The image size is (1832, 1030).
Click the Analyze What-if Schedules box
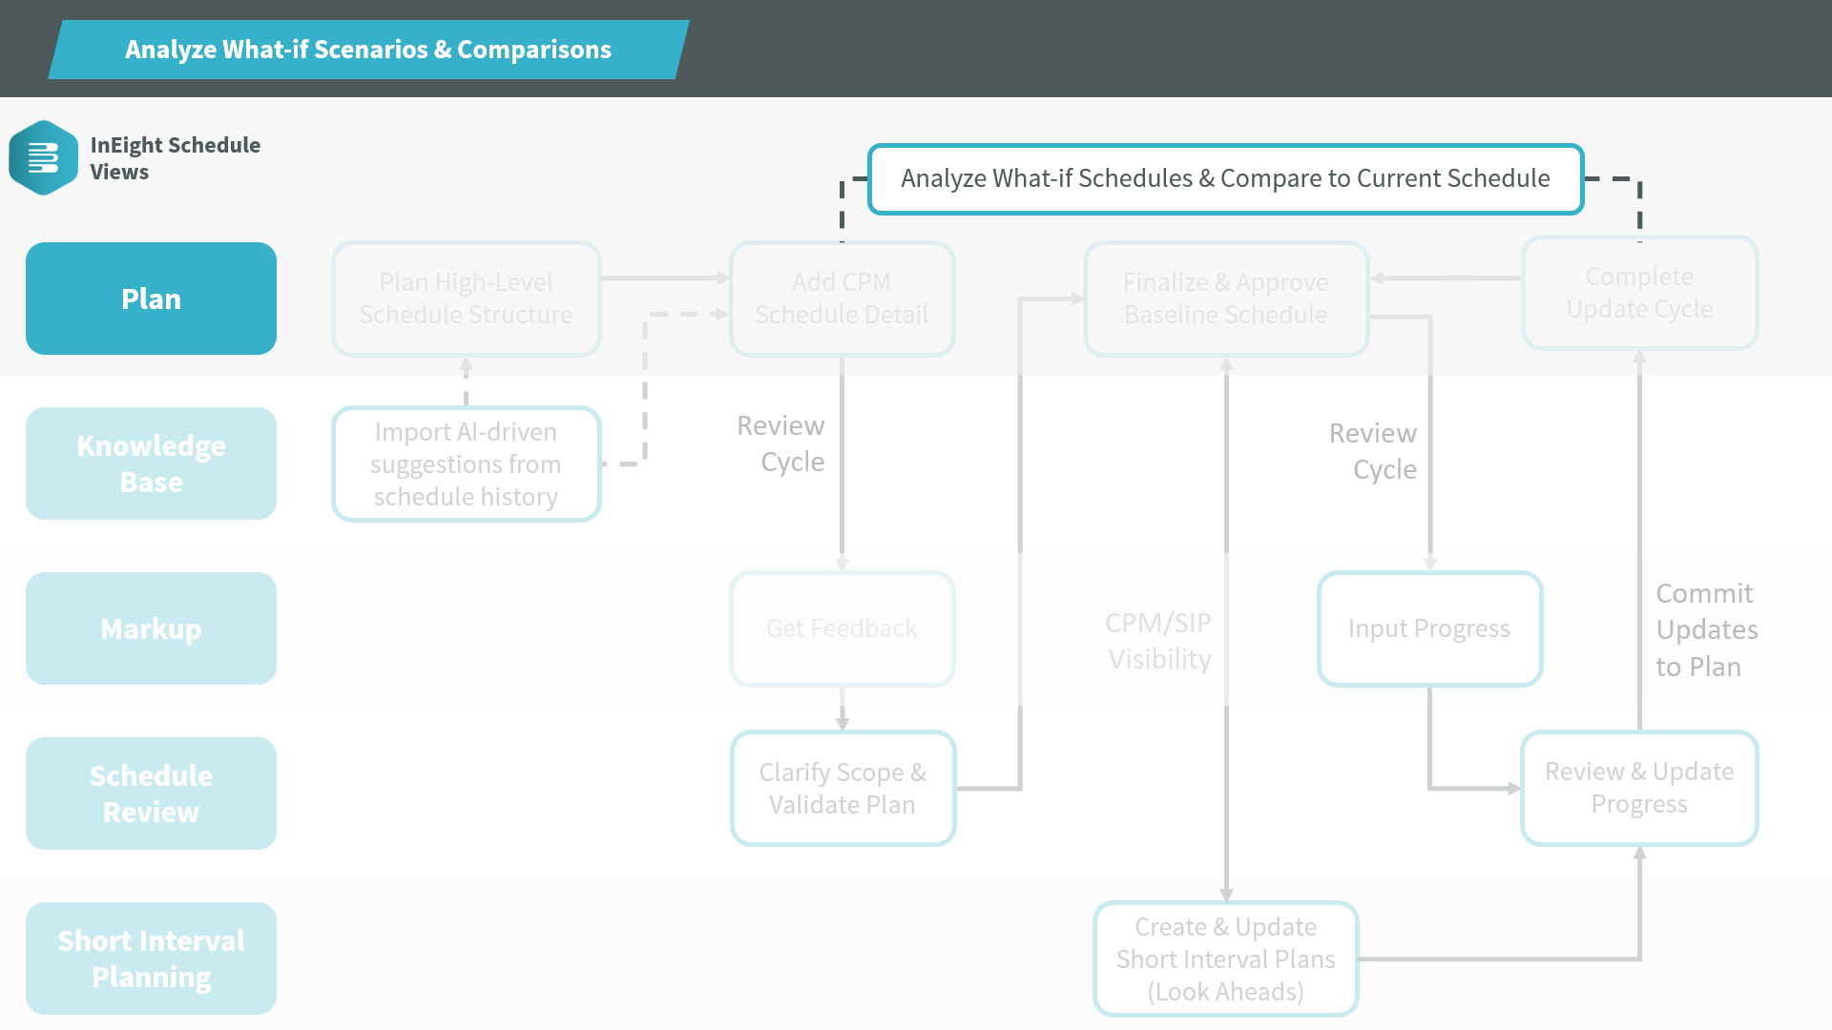[x=1225, y=179]
